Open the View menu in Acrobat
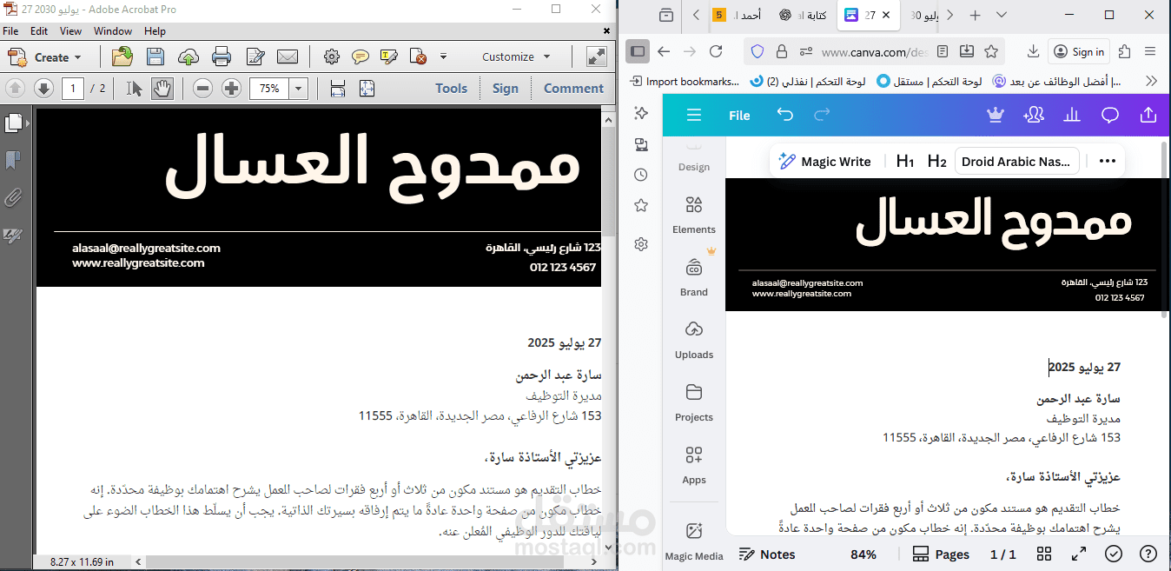Viewport: 1171px width, 571px height. coord(70,31)
